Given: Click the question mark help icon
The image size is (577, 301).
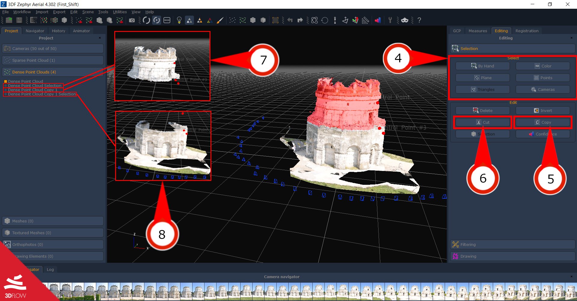Looking at the screenshot, I should click(x=419, y=20).
